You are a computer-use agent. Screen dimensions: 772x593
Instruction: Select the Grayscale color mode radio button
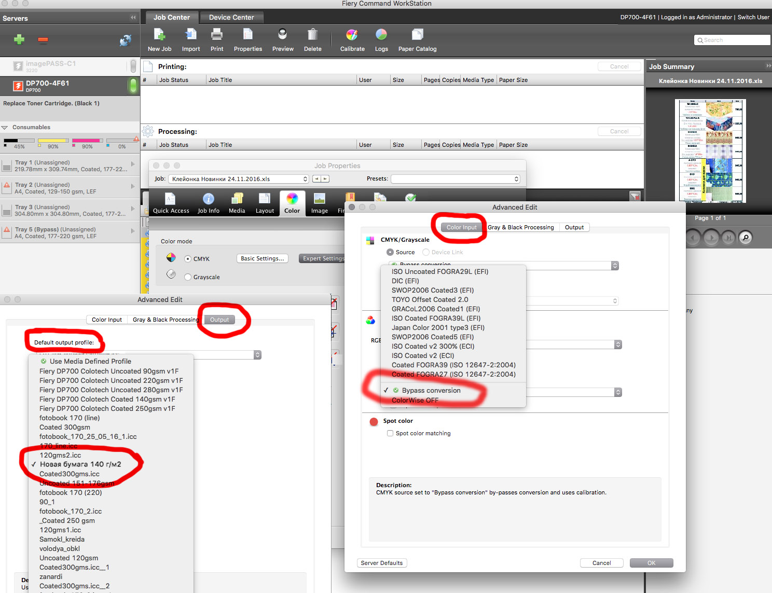[x=188, y=277]
